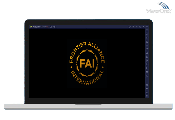The width and height of the screenshot is (175, 120).
Task: Close the BlueStacks window
Action: (x=144, y=27)
